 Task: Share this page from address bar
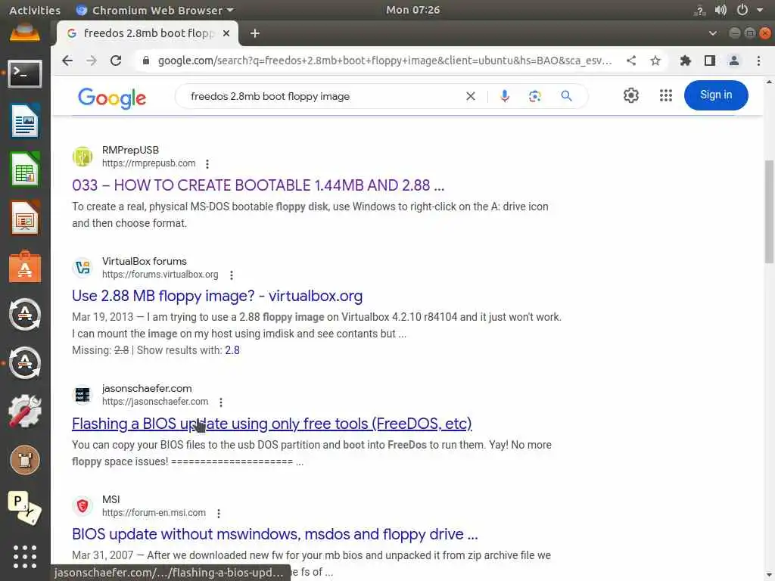click(631, 61)
